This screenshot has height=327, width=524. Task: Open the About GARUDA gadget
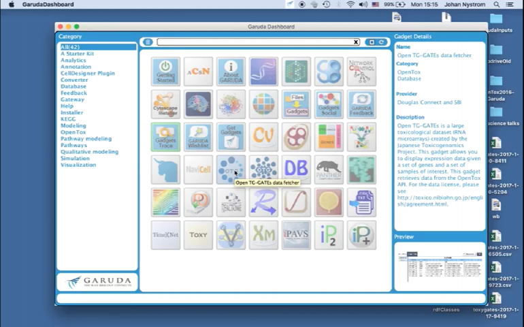pos(231,72)
